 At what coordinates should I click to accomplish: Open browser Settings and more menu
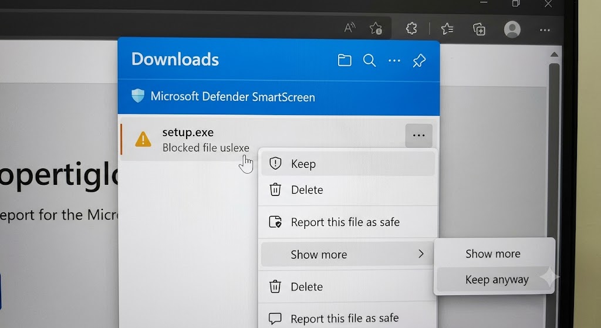(545, 30)
